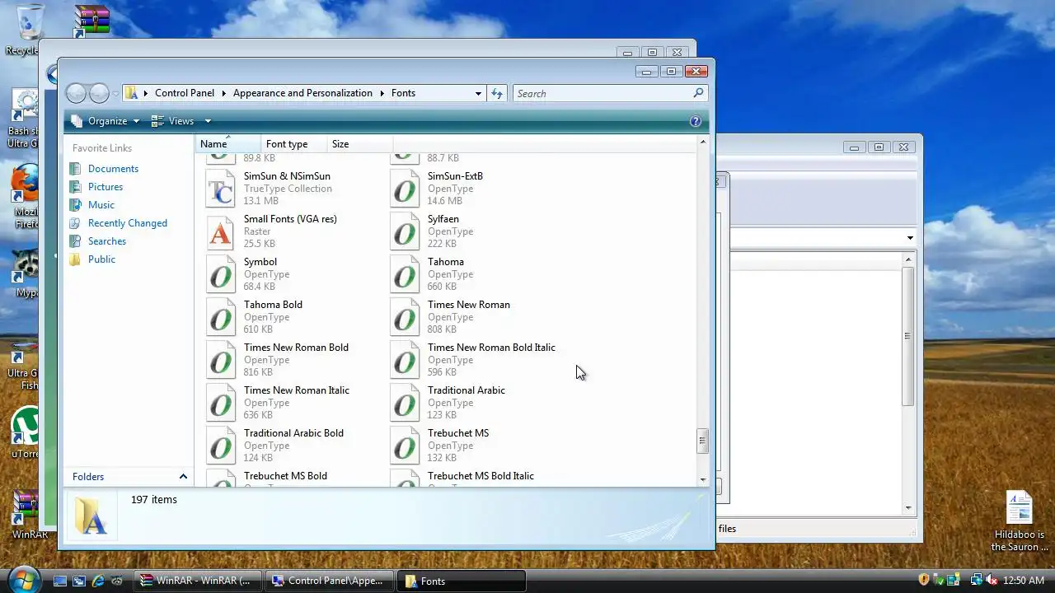The height and width of the screenshot is (593, 1055).
Task: Click the Back navigation arrow button
Action: click(76, 93)
